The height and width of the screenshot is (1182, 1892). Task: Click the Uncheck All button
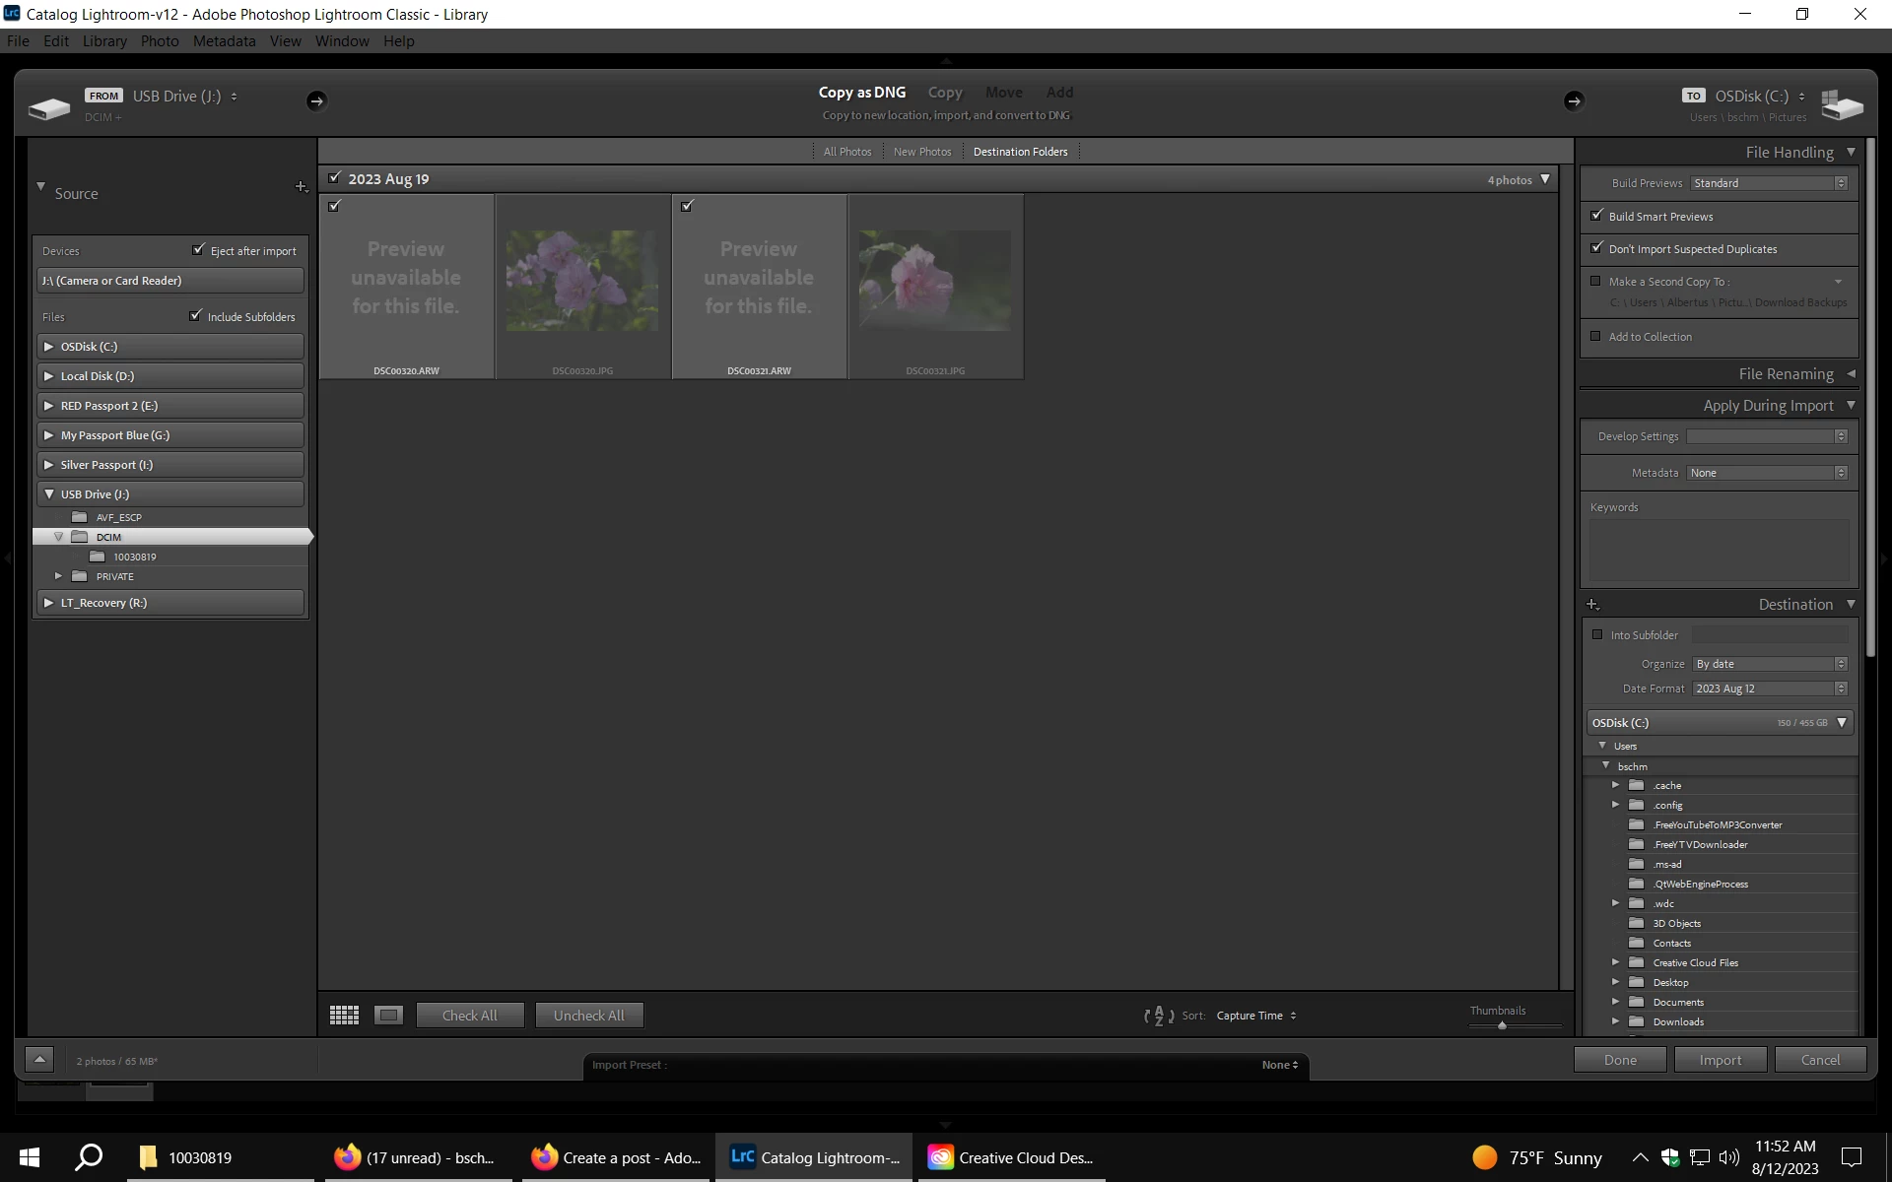point(588,1016)
